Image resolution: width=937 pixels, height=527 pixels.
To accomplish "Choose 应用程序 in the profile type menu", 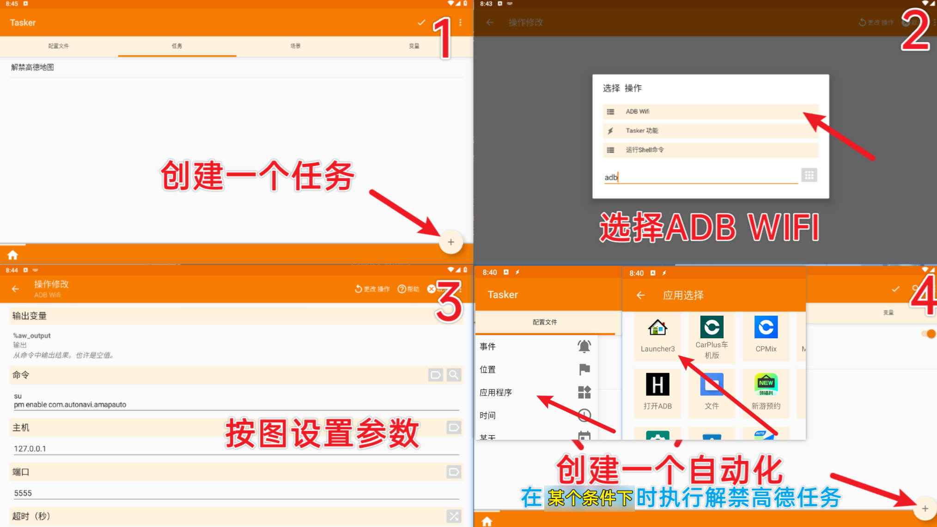I will pos(536,392).
